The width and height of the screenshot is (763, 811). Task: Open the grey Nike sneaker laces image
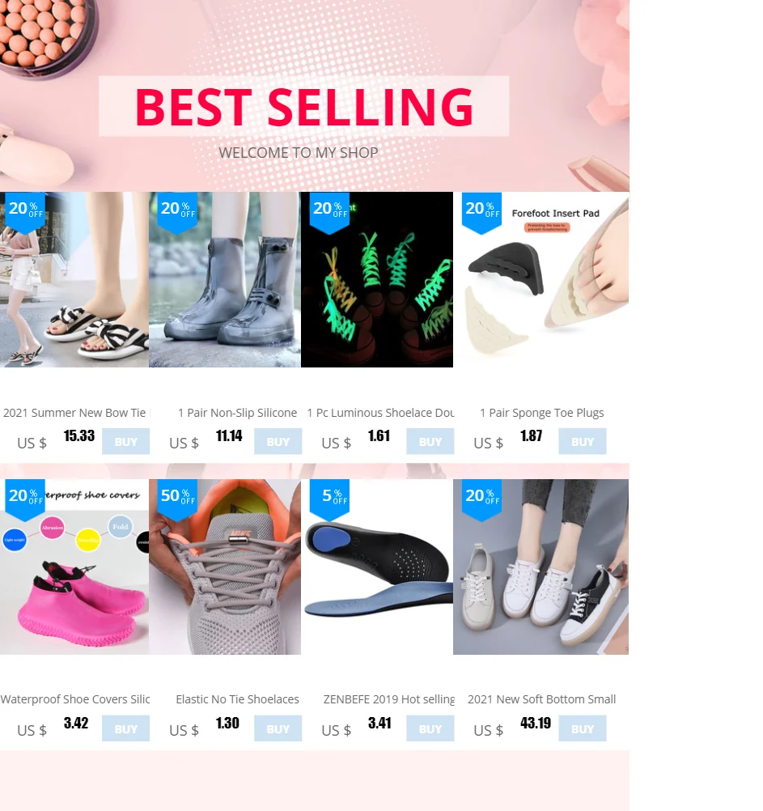tap(225, 567)
